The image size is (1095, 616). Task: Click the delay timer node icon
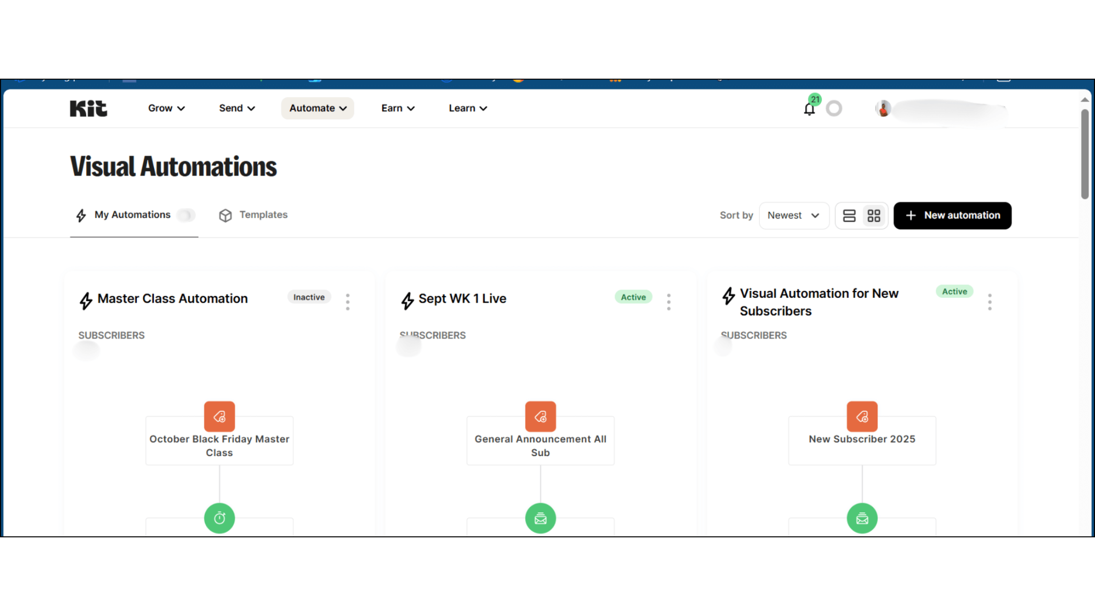coord(219,518)
